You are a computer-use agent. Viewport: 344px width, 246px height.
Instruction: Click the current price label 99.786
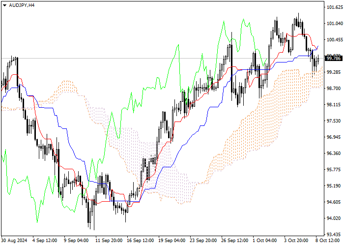point(334,59)
